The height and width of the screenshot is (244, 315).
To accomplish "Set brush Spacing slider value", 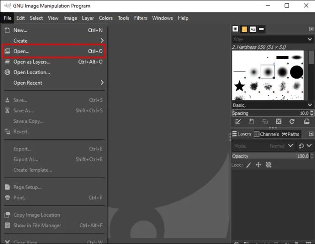I will pos(271,113).
